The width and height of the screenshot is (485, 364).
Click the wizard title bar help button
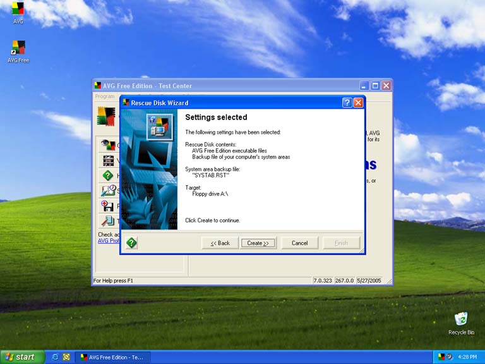(347, 102)
